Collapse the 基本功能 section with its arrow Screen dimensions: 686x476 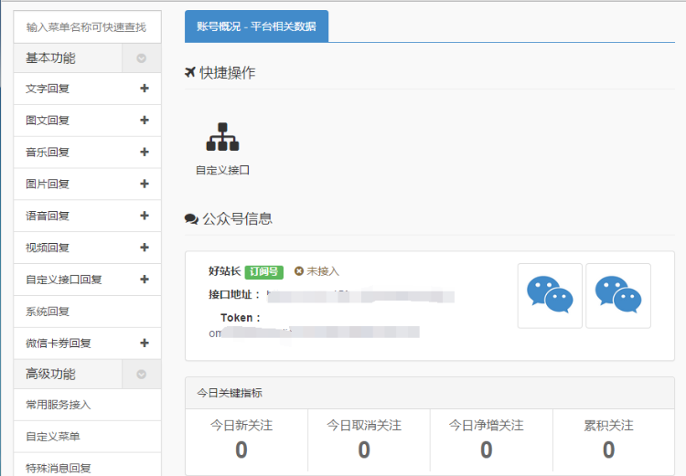point(141,58)
